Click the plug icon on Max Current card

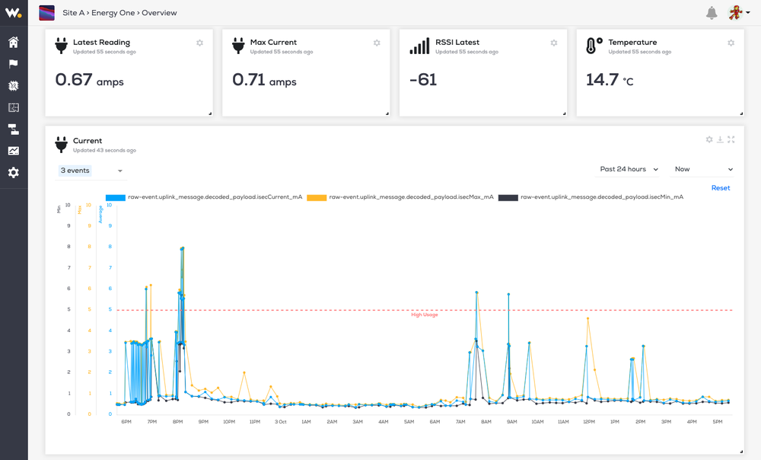(238, 46)
